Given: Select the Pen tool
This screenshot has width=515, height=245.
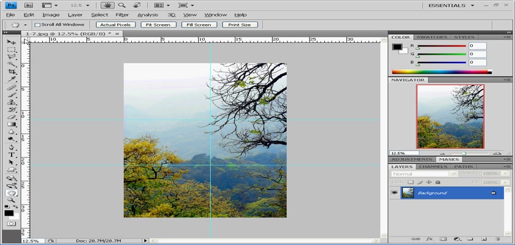Looking at the screenshot, I should pos(12,147).
